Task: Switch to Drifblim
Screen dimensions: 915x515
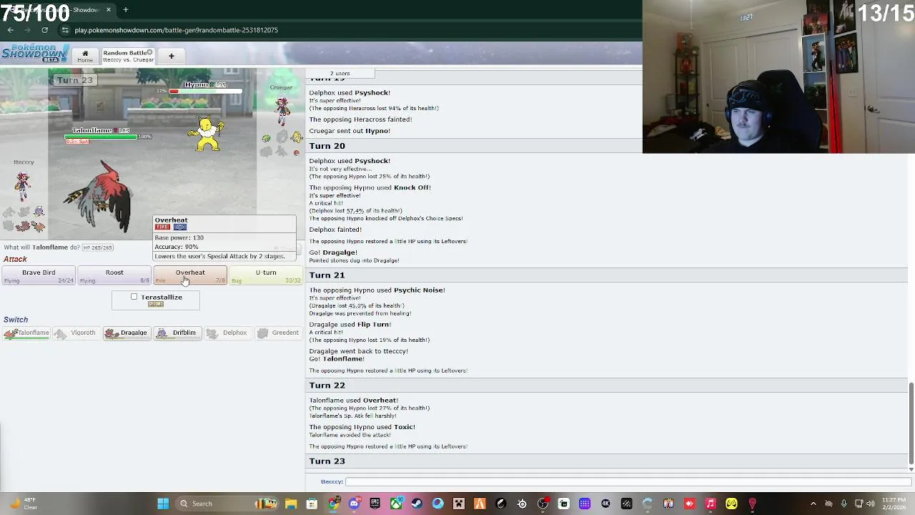Action: point(177,333)
